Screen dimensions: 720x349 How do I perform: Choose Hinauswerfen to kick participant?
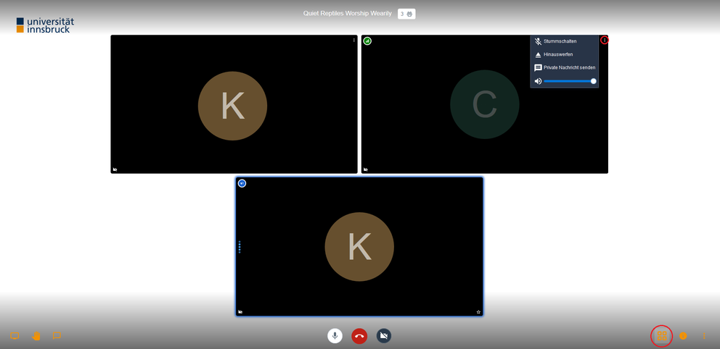coord(558,54)
